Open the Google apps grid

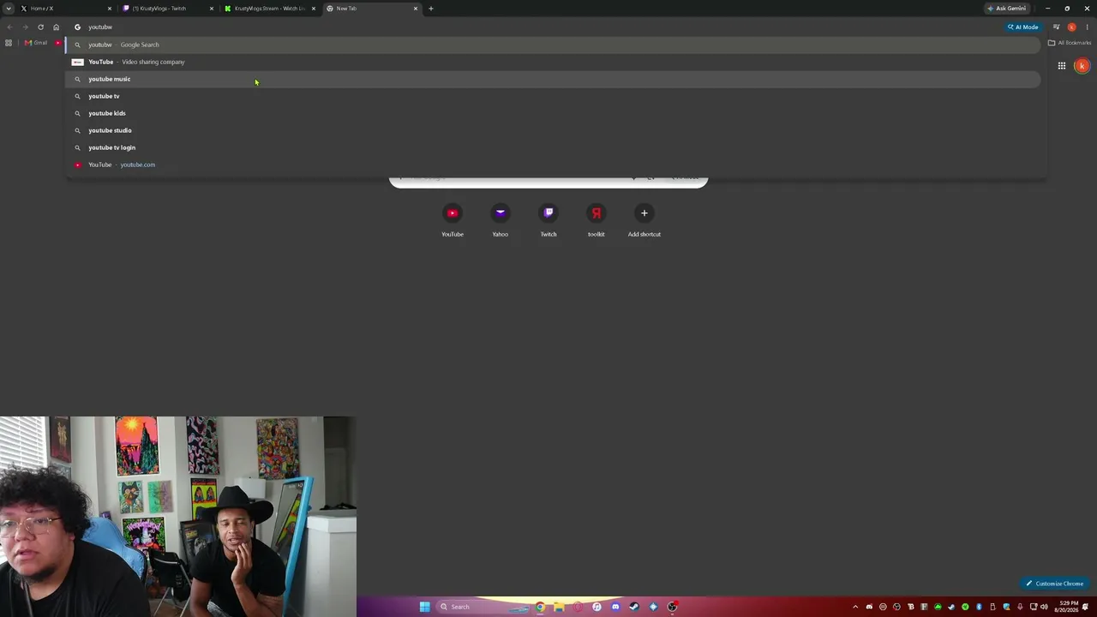pos(1062,66)
